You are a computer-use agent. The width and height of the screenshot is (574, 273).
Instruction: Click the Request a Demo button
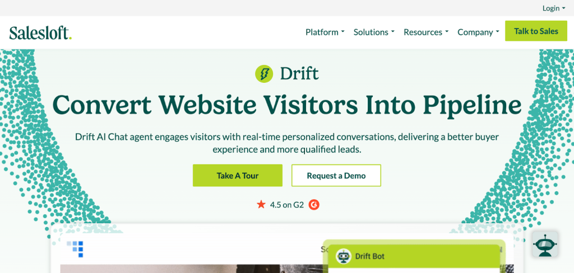[336, 176]
